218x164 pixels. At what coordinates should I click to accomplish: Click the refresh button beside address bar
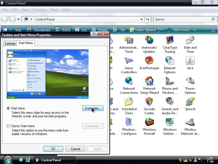(148, 19)
